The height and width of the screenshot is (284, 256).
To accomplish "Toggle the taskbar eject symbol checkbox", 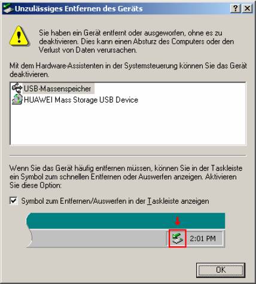I will click(14, 201).
